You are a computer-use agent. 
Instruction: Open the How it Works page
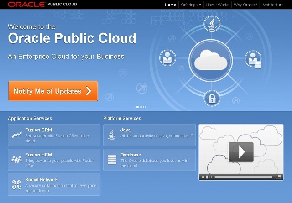point(218,5)
